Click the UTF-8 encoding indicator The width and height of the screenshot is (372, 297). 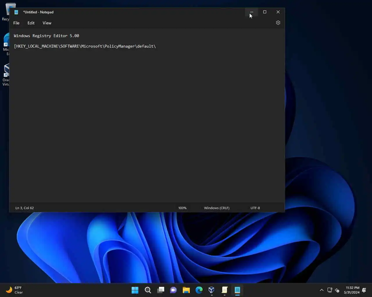click(255, 208)
